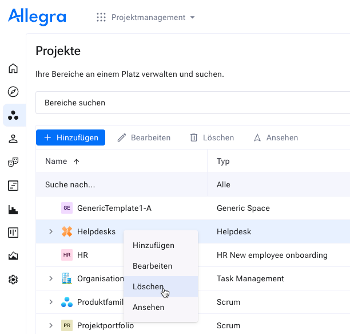Click the kanban board sidebar icon
The image size is (350, 334).
click(13, 233)
